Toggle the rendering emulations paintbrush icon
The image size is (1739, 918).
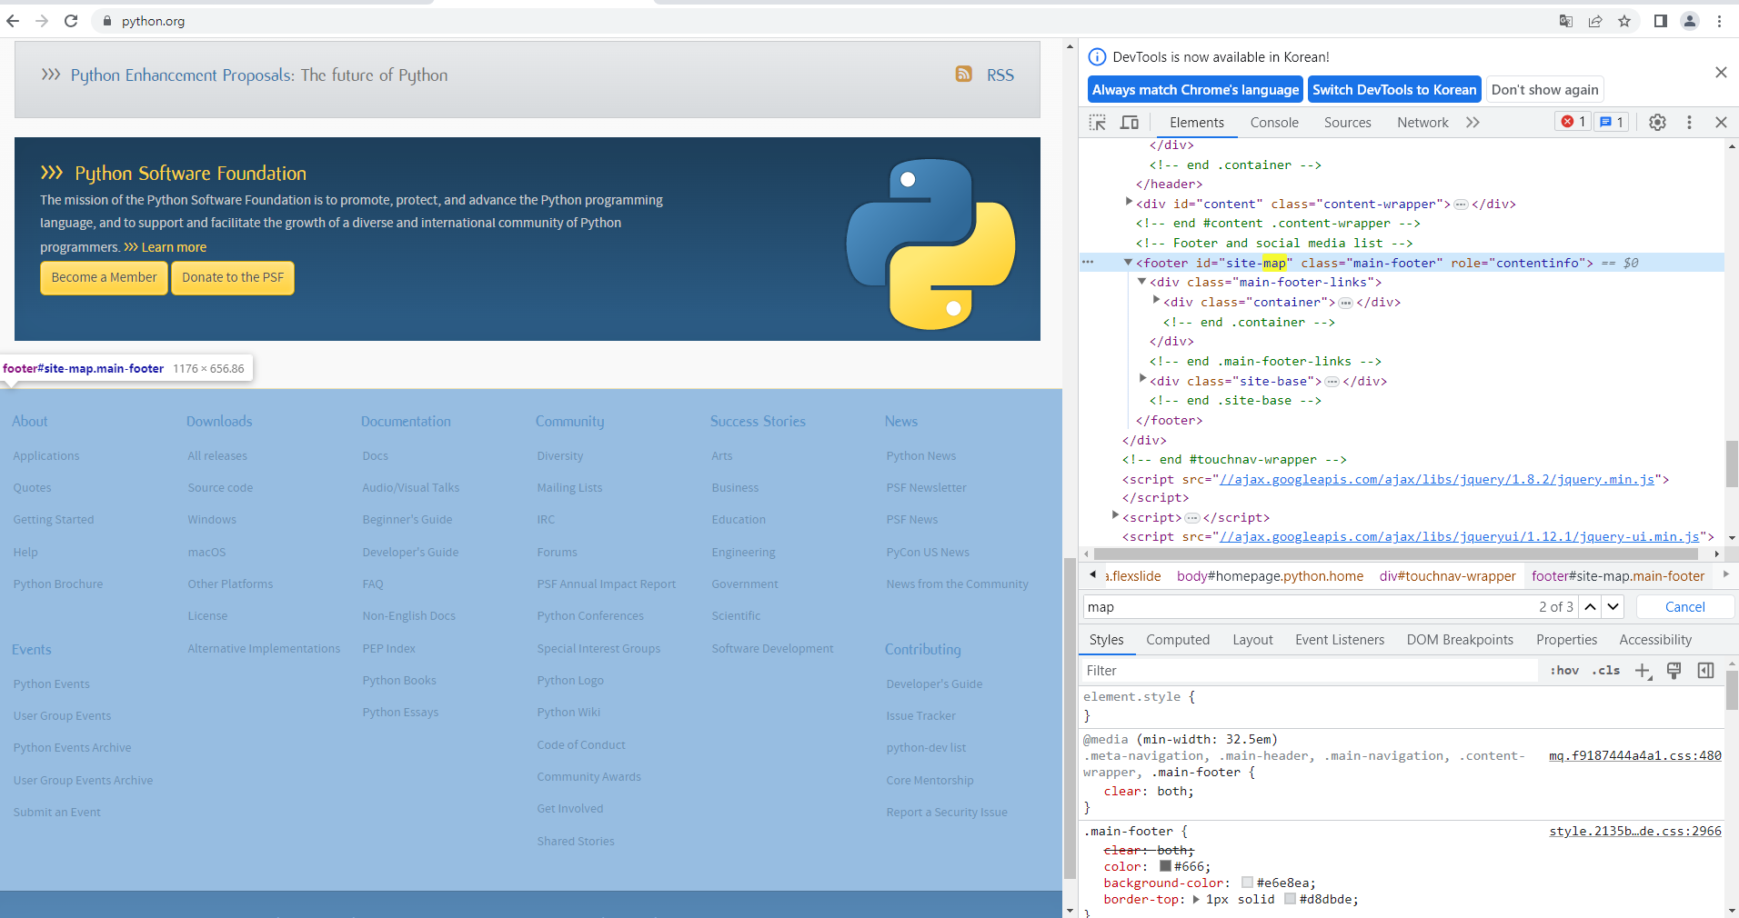click(1674, 671)
